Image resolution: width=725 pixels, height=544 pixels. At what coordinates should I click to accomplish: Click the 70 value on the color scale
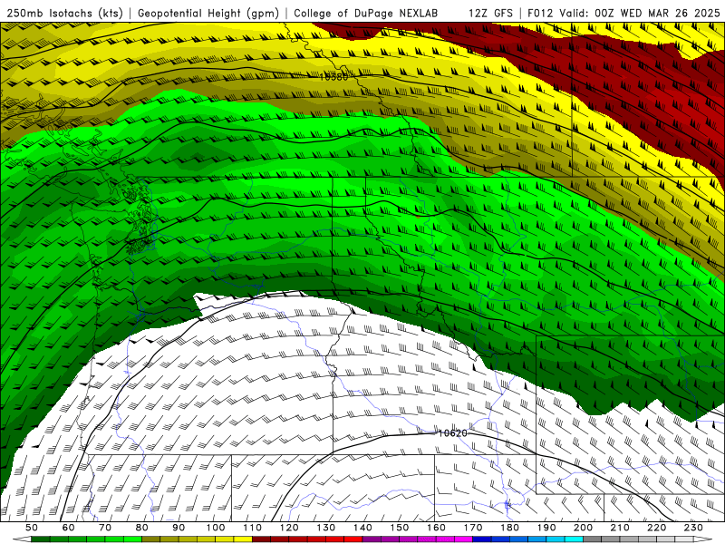pos(105,528)
